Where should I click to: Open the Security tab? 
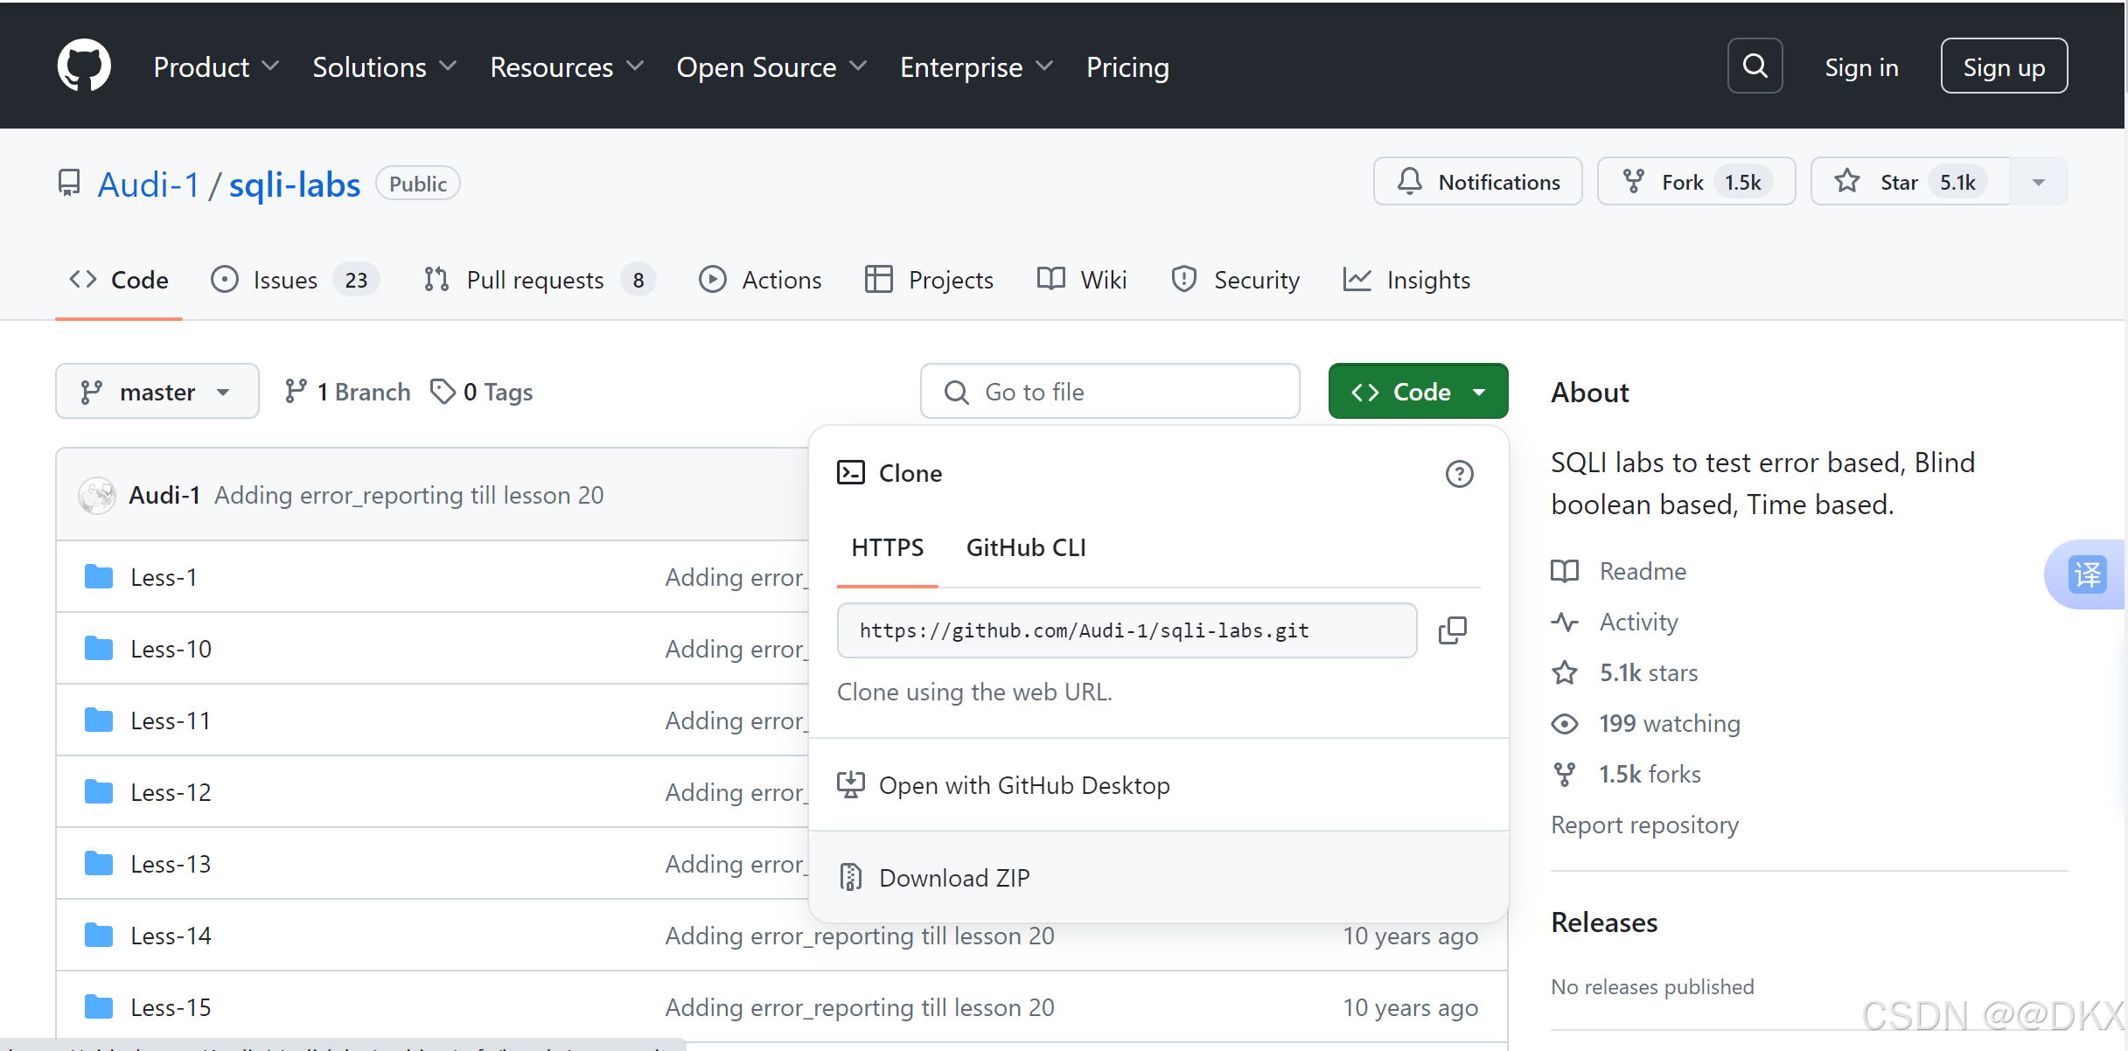pyautogui.click(x=1235, y=280)
